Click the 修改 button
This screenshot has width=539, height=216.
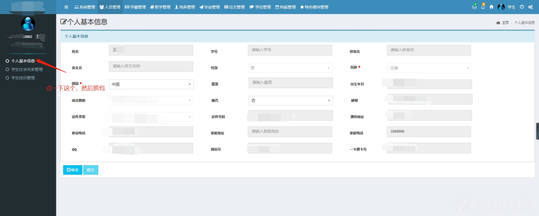tap(72, 170)
